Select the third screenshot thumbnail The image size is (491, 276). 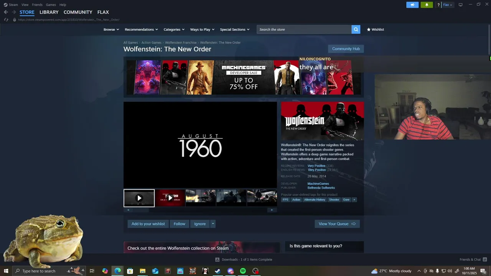click(x=201, y=198)
